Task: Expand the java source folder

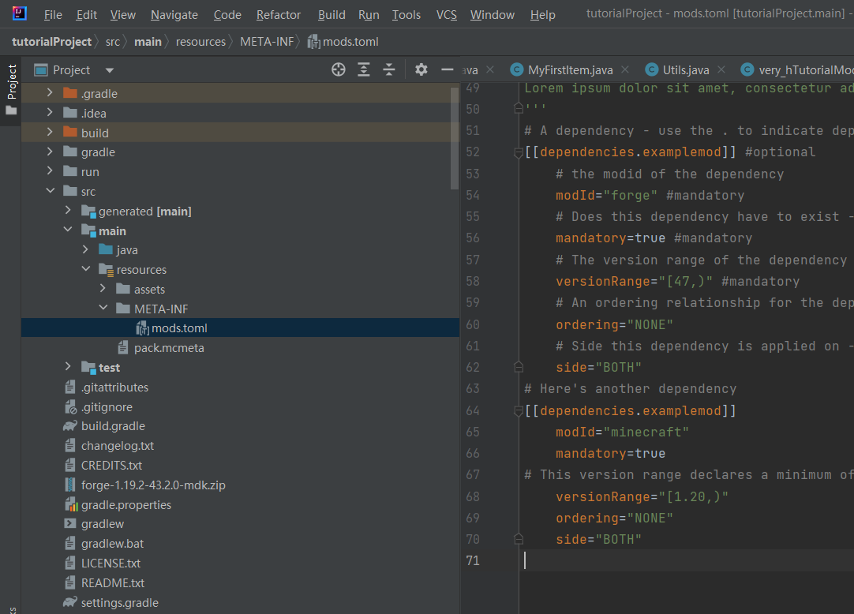Action: coord(85,249)
